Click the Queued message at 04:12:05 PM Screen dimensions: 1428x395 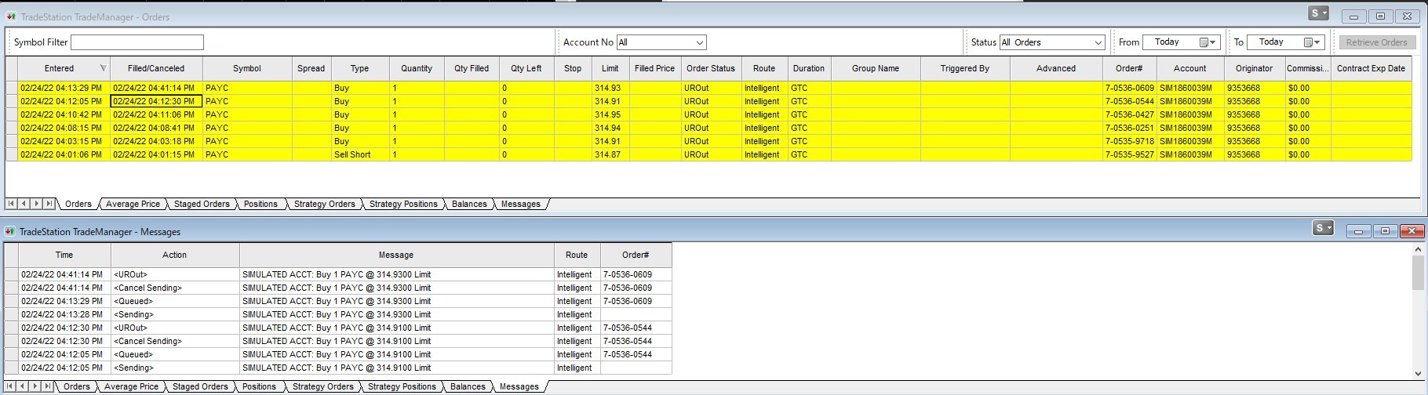(x=338, y=354)
